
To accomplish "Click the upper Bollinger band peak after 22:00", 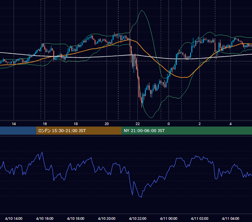I will point(142,11).
